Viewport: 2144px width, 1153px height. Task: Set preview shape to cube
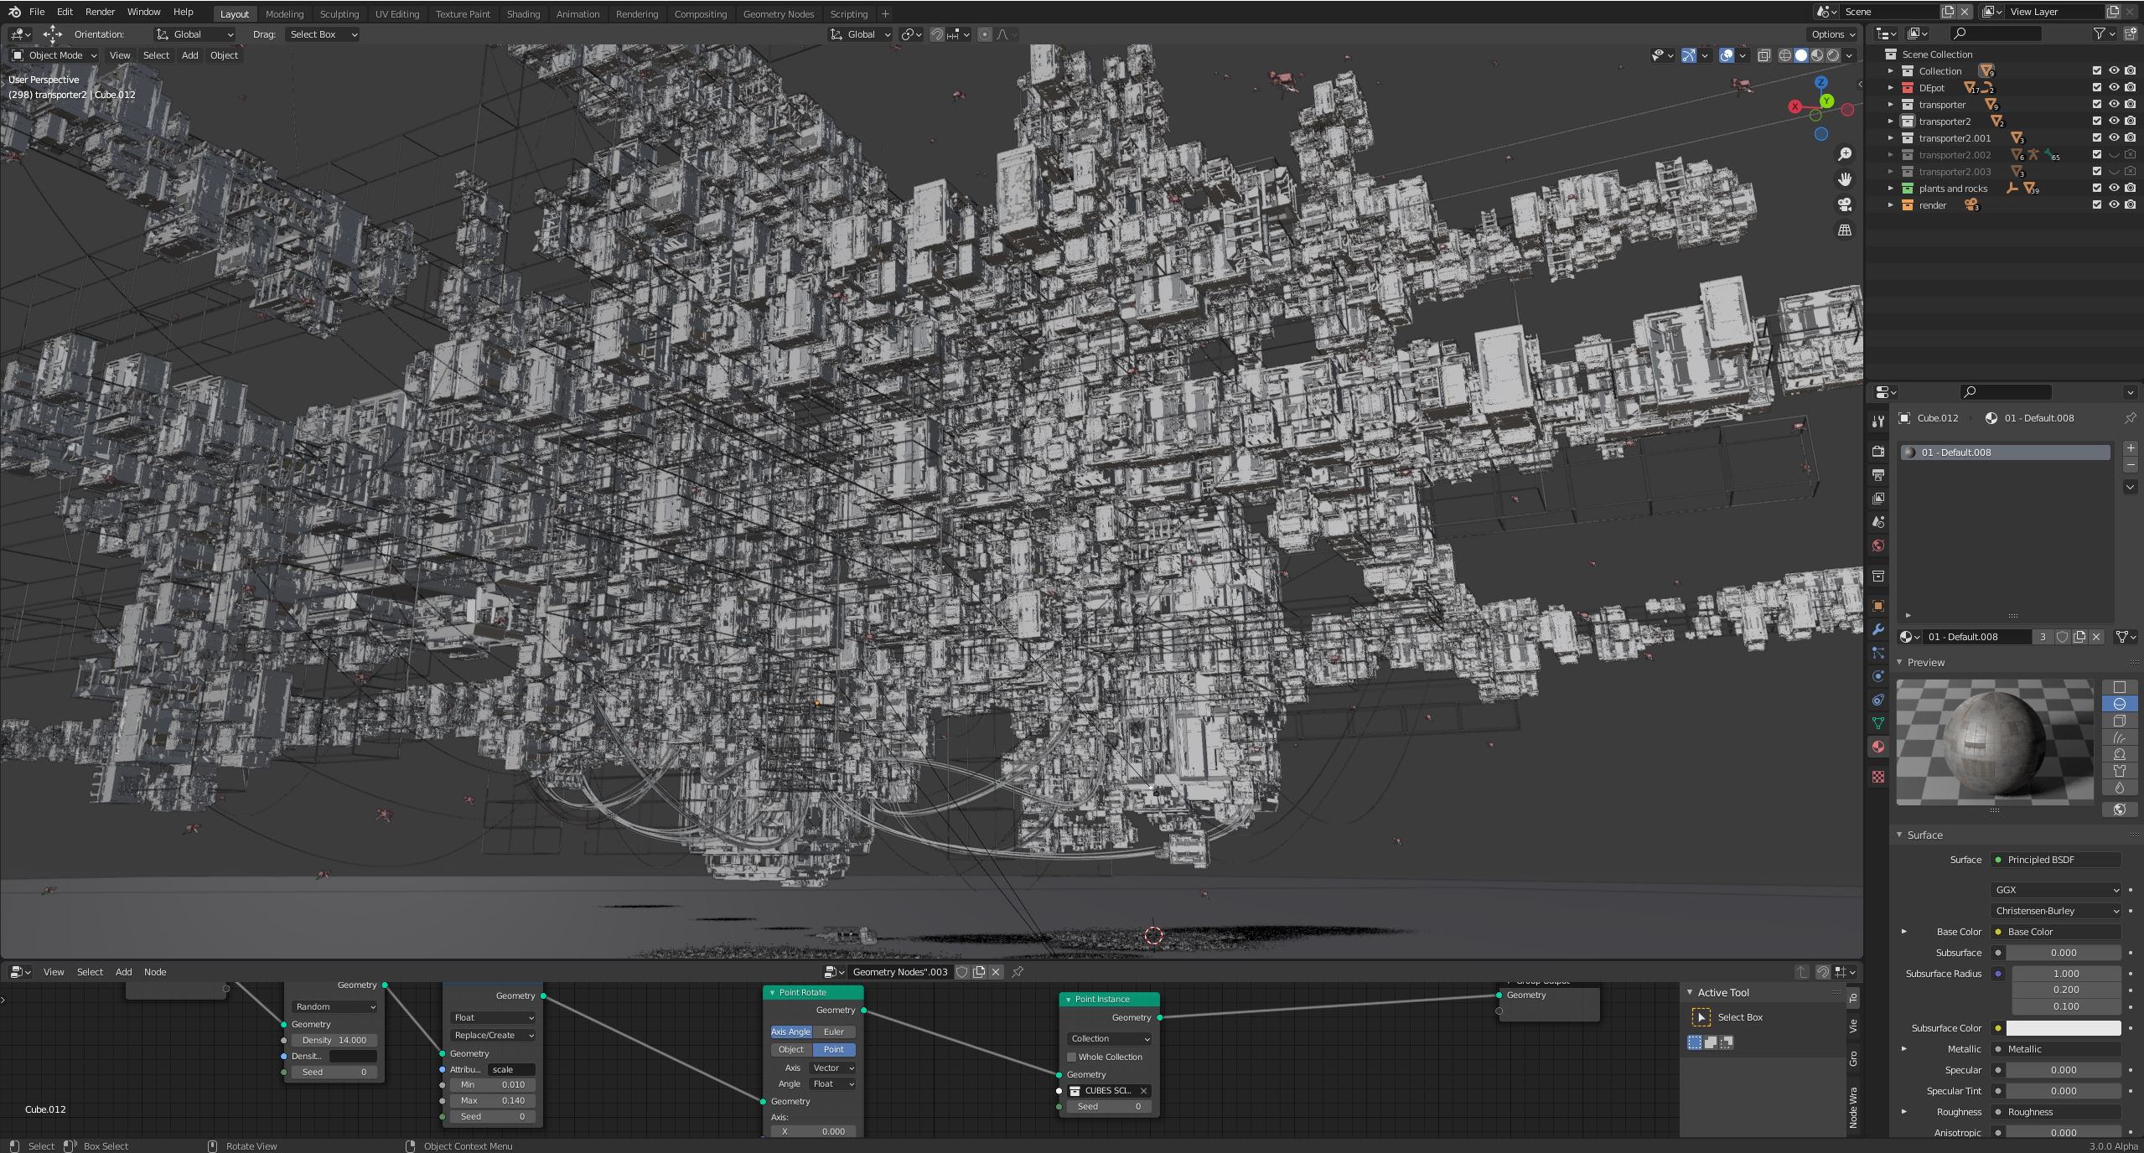pyautogui.click(x=2120, y=721)
